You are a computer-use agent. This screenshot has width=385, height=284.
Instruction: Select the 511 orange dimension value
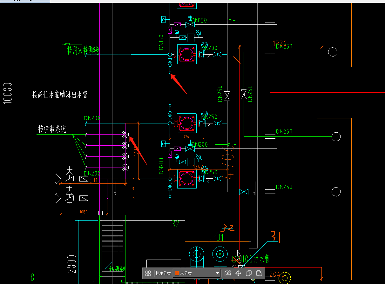coord(93,180)
